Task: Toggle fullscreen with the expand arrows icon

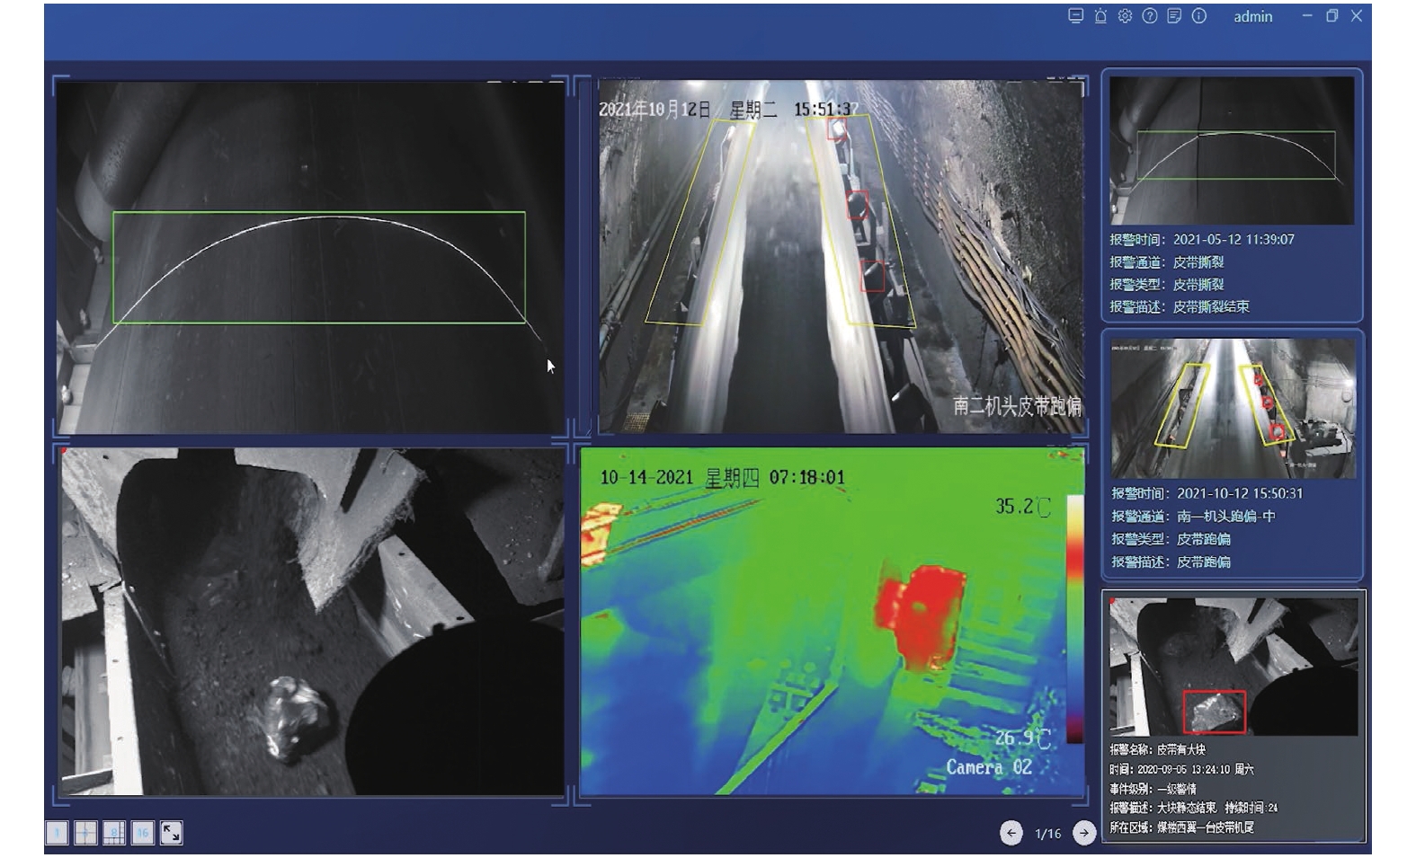Action: coord(171,833)
